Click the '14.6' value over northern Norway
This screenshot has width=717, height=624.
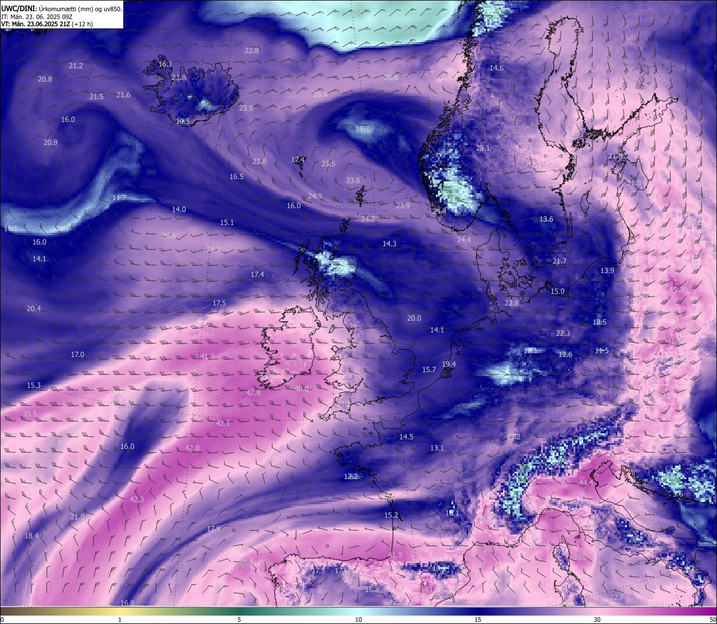[496, 68]
